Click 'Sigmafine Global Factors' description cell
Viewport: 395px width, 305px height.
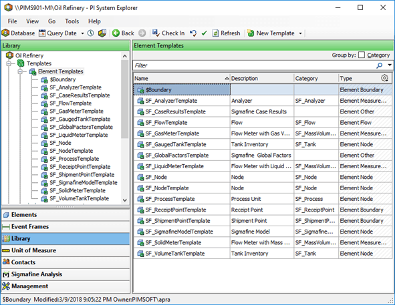tap(261, 156)
